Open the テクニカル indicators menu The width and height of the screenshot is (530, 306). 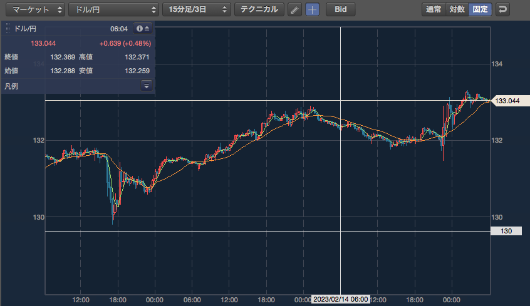(x=259, y=9)
